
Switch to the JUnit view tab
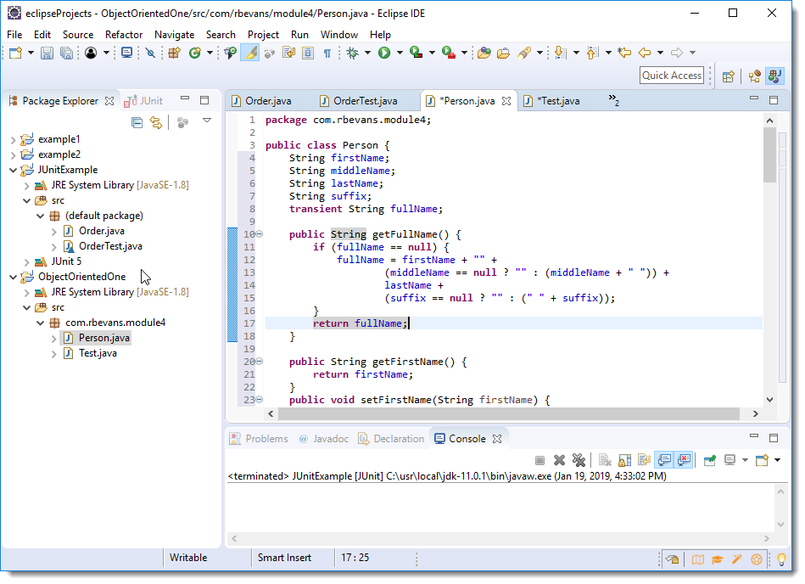pos(144,101)
